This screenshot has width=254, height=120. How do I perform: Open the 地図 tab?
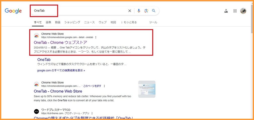(x=113, y=22)
